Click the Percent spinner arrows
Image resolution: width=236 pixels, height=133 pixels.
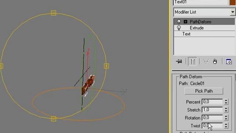coord(226,102)
